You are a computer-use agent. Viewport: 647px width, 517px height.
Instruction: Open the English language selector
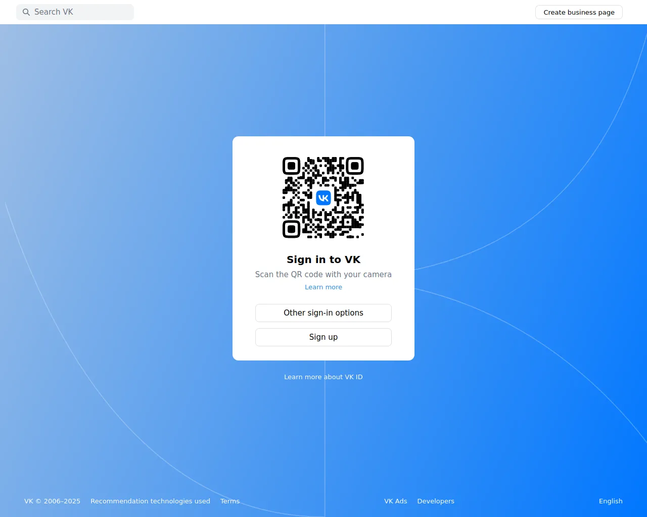pyautogui.click(x=611, y=501)
